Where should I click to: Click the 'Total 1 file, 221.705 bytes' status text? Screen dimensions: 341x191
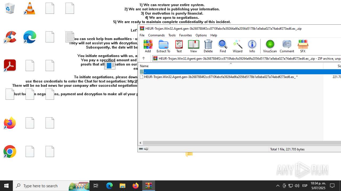tap(287, 149)
